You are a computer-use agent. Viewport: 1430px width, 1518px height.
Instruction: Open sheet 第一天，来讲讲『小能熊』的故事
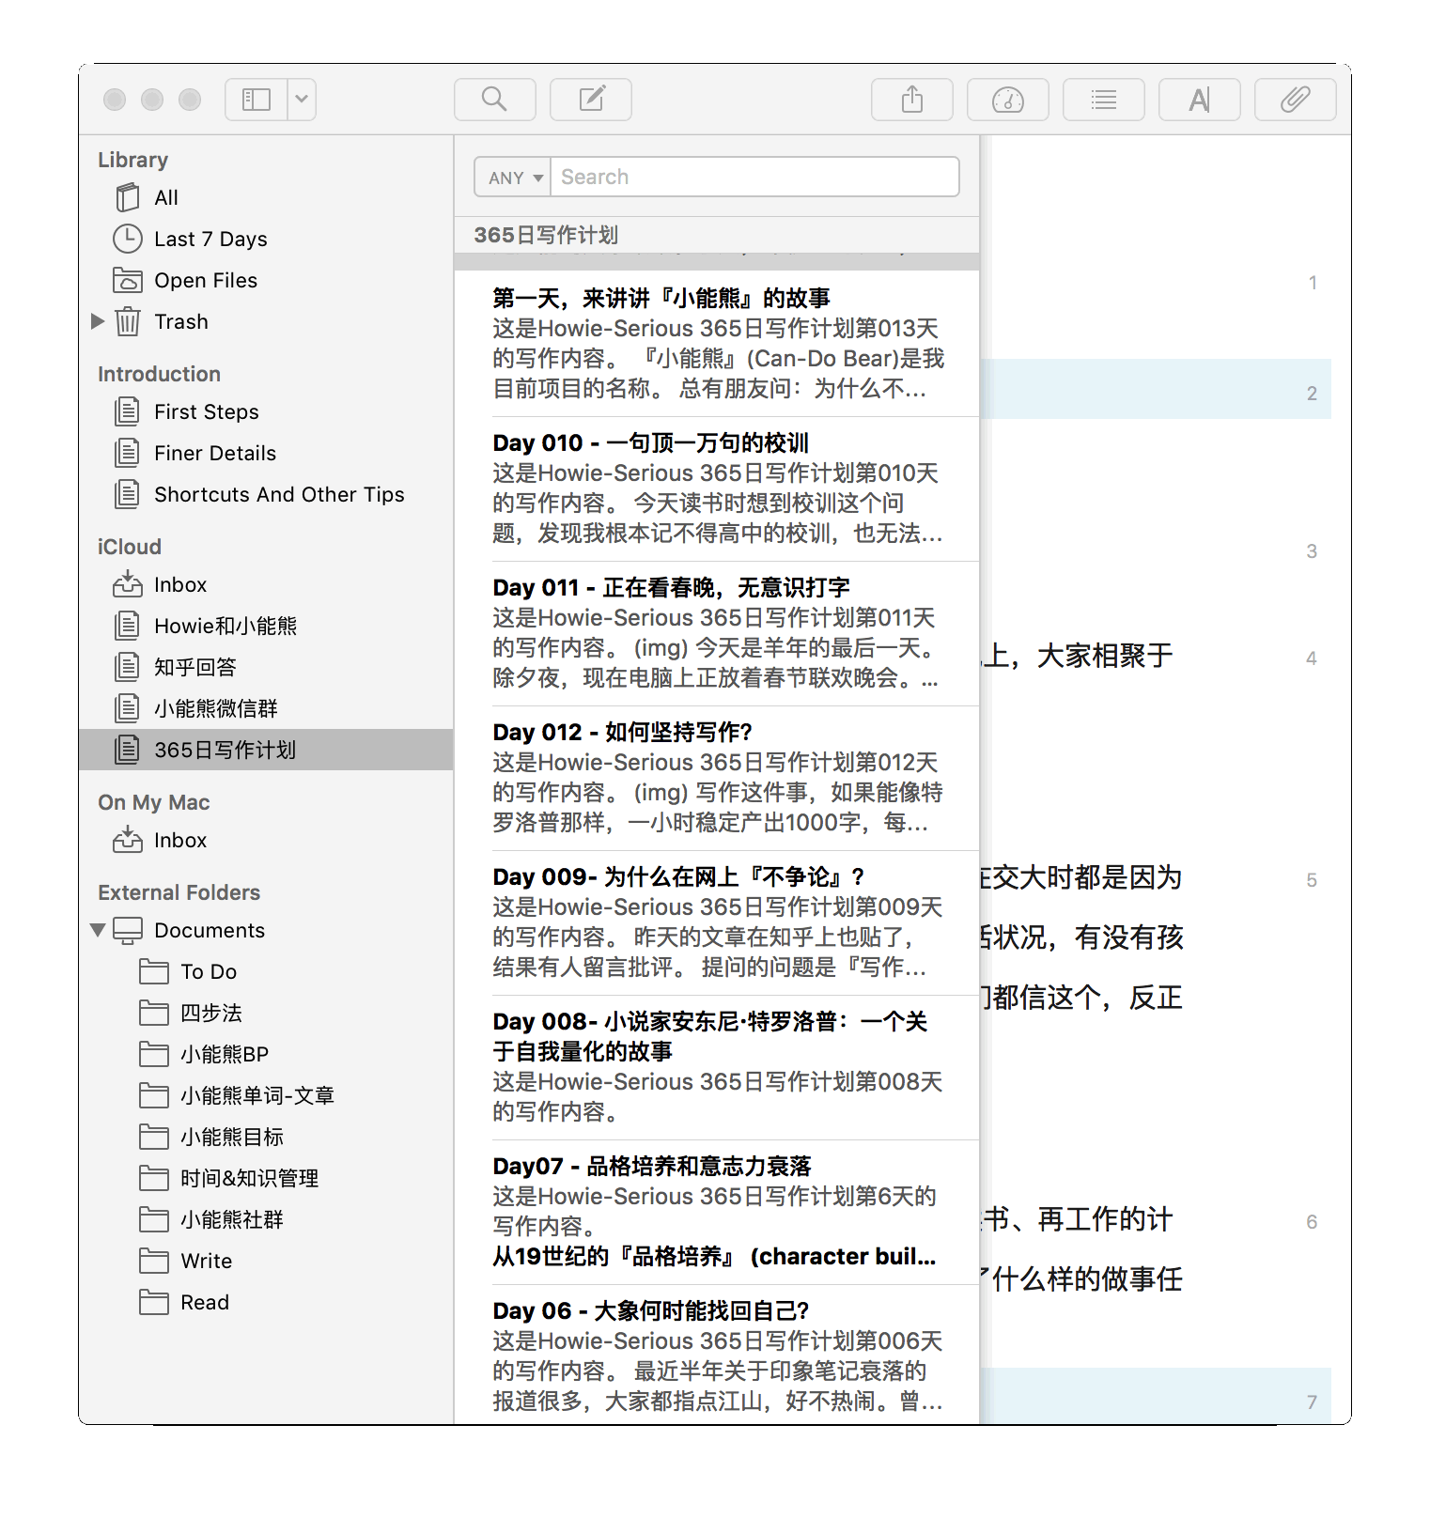(x=717, y=344)
